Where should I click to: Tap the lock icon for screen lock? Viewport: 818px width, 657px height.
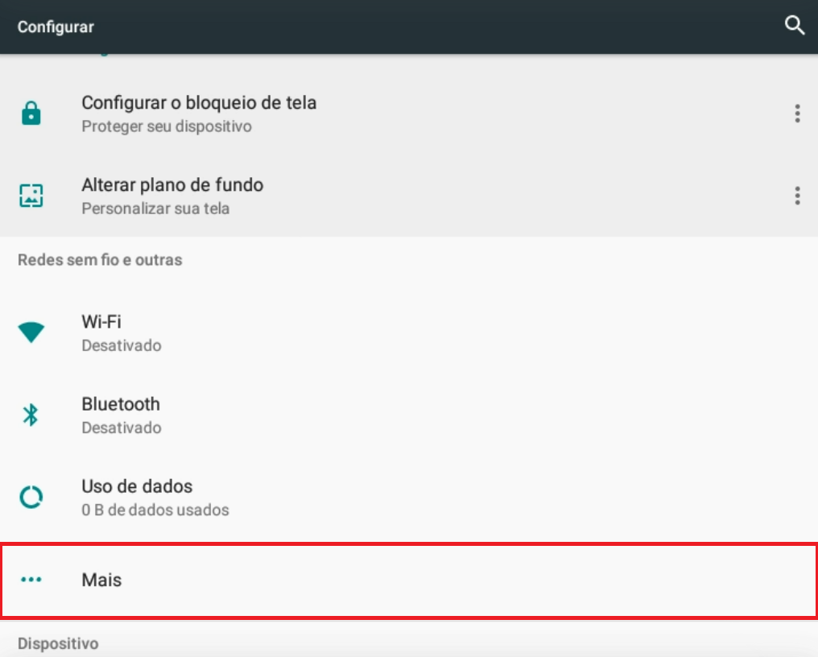coord(31,114)
